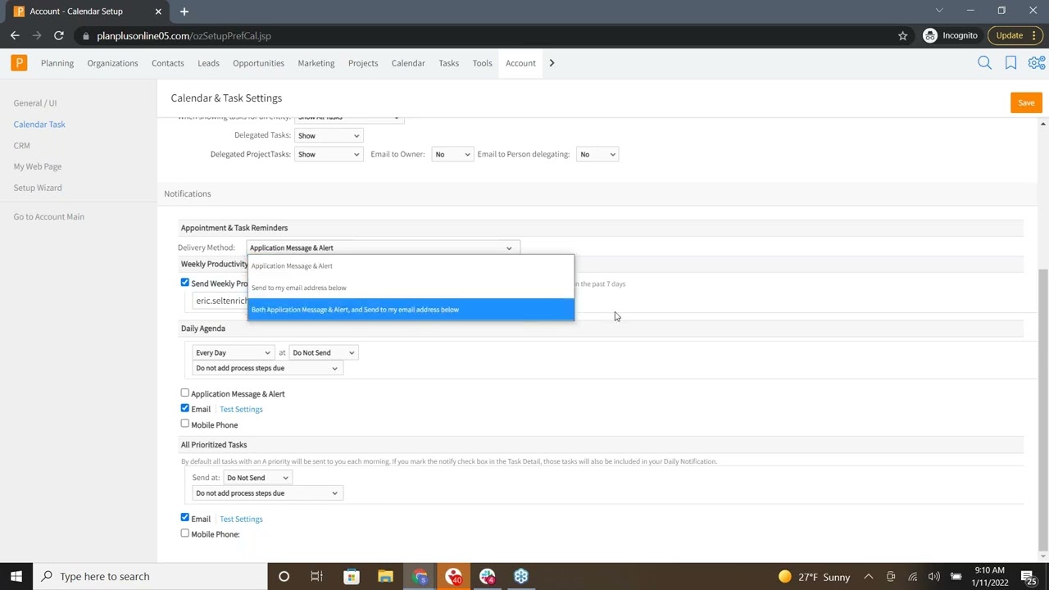Select Application Message & Alert option
This screenshot has width=1049, height=590.
click(411, 265)
